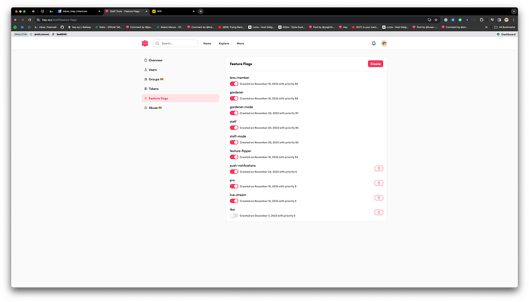Open Explore in the site header
529x302 pixels.
pos(224,43)
